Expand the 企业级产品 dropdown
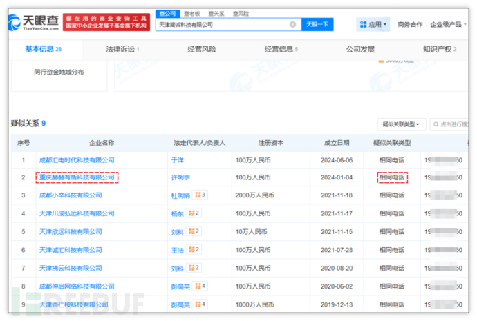The image size is (477, 321). [x=449, y=24]
